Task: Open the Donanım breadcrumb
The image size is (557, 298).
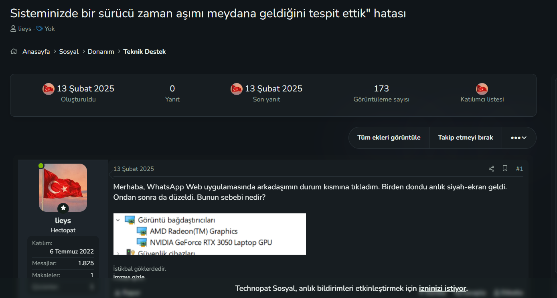Action: (x=101, y=52)
